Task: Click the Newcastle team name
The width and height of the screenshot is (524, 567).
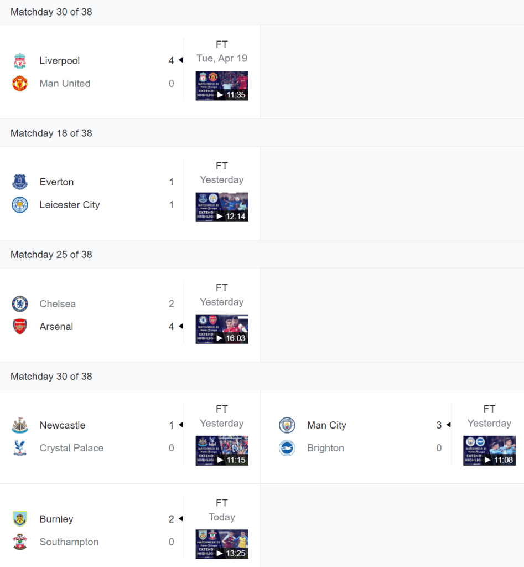Action: pos(63,425)
